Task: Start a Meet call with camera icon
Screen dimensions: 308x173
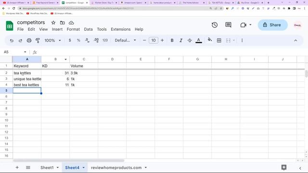Action: tap(244, 25)
